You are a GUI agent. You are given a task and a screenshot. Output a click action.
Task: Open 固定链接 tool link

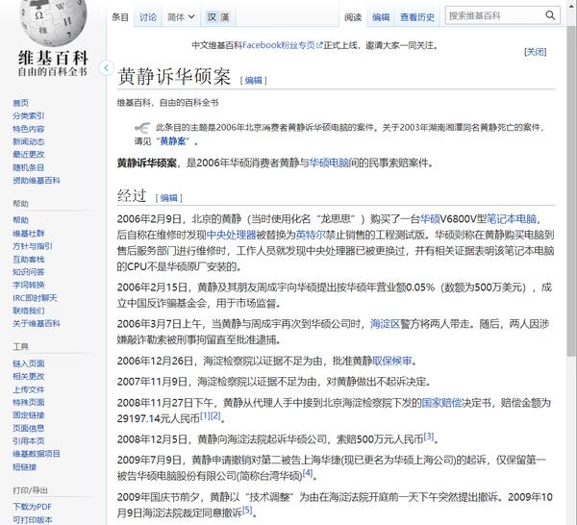(28, 415)
